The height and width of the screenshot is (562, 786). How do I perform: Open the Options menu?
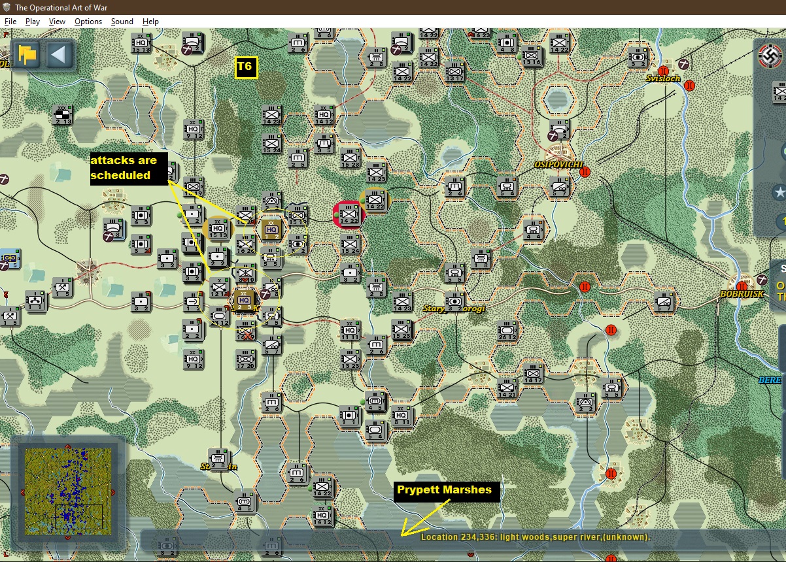tap(88, 22)
